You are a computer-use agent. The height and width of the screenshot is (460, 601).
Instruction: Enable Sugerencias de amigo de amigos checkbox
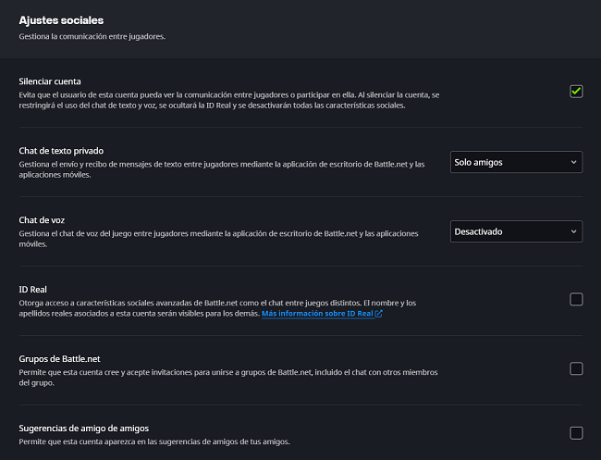pos(576,432)
